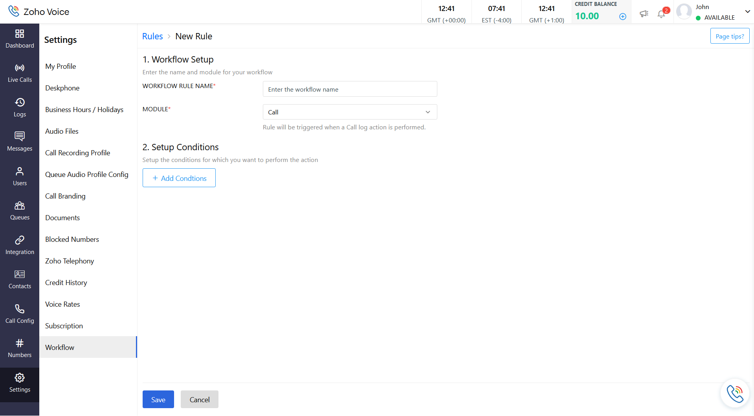Open My Profile settings
754x416 pixels.
click(61, 66)
